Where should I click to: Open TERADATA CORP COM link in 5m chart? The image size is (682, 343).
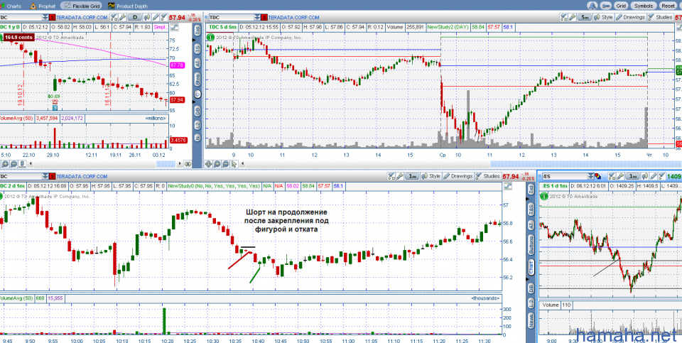tap(293, 17)
